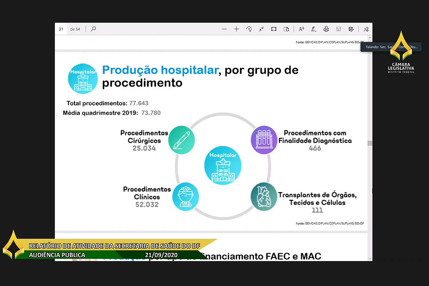Click the green scalpel surgical procedures icon
Image resolution: width=429 pixels, height=286 pixels.
181,140
